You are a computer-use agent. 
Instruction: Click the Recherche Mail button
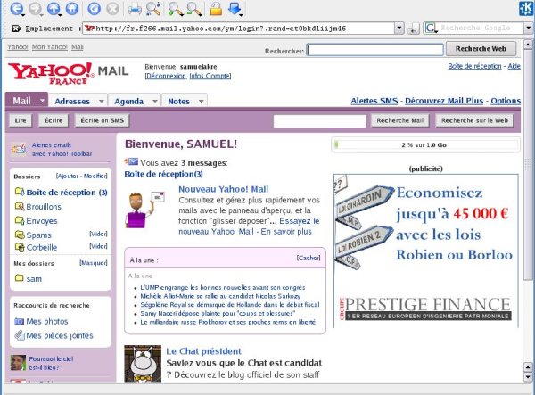(x=399, y=120)
